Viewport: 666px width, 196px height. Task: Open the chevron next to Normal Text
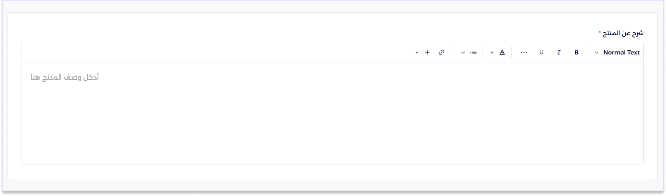click(597, 53)
